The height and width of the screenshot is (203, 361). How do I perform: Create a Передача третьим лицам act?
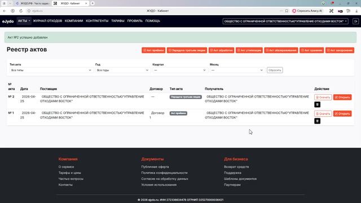pos(187,50)
